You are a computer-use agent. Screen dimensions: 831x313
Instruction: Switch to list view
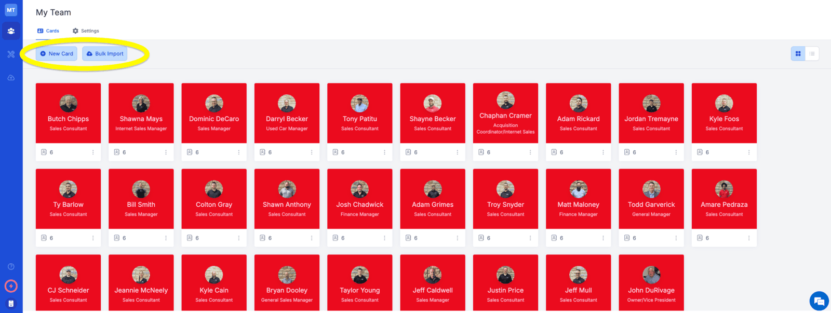812,53
